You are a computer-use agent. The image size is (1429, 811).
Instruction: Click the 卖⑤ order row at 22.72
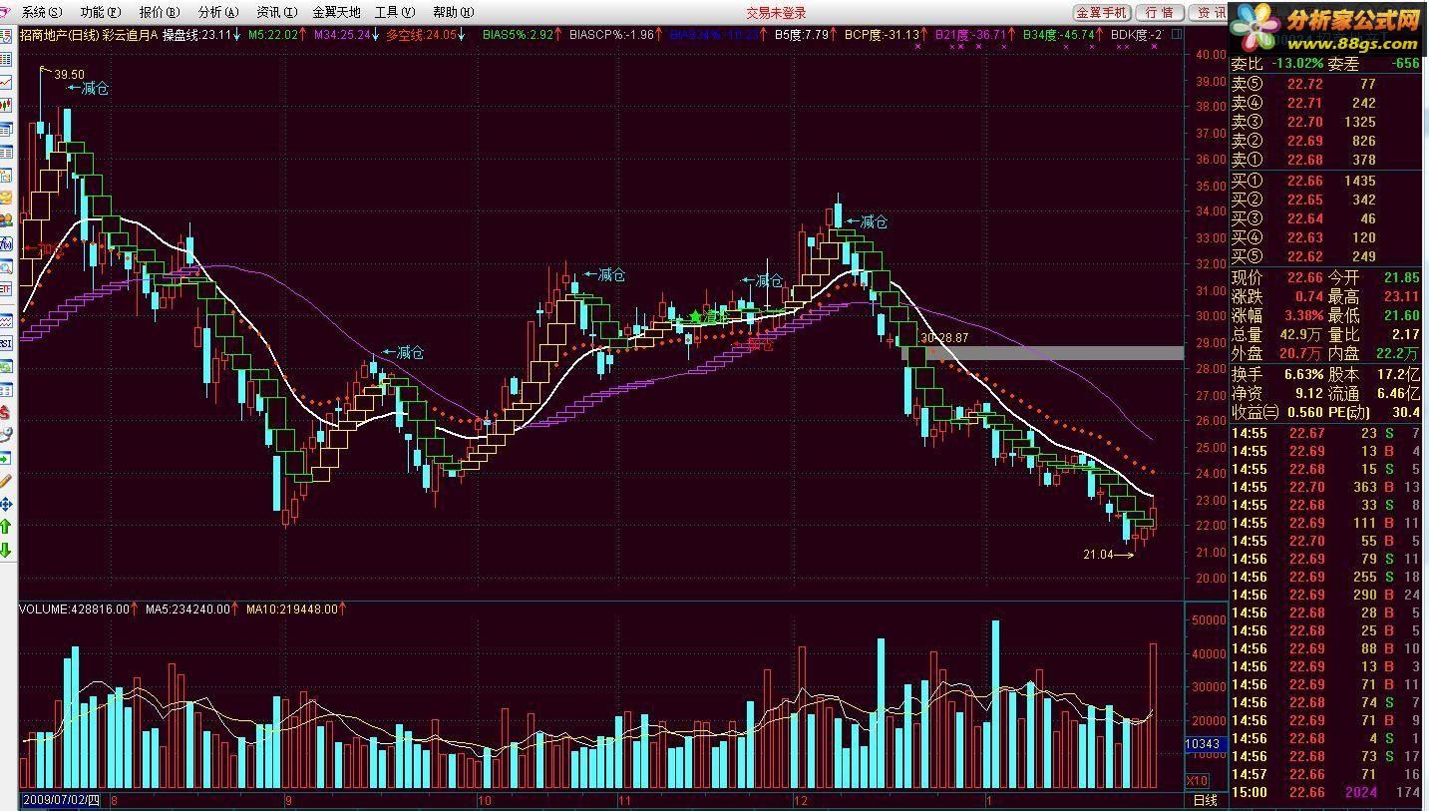(x=1325, y=85)
